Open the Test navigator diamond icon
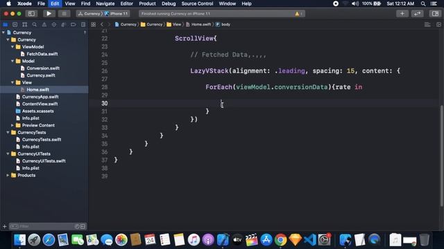The height and width of the screenshot is (249, 444). coord(54,25)
